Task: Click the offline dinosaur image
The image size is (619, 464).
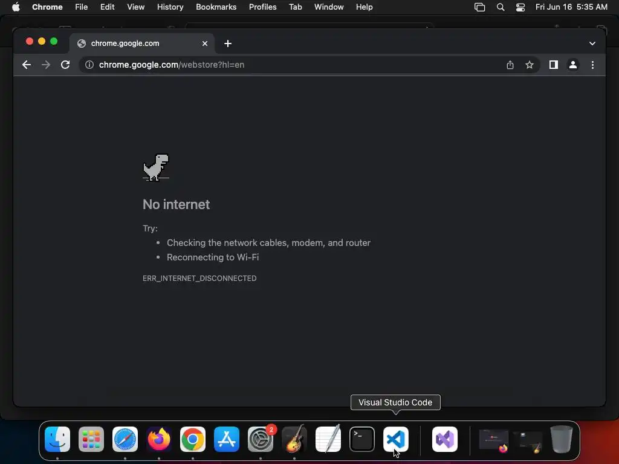Action: (x=156, y=167)
